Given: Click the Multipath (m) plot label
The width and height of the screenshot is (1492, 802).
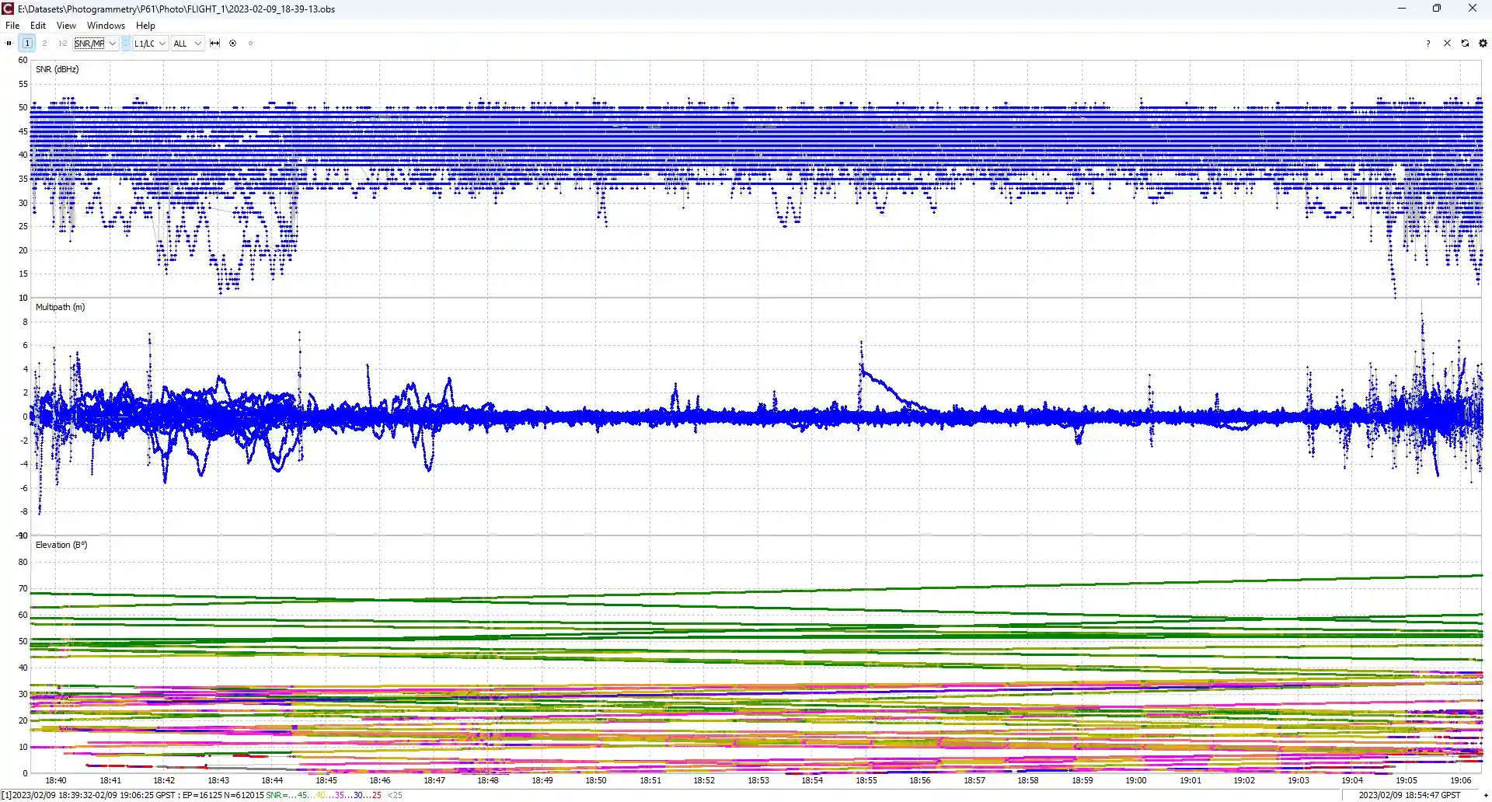Looking at the screenshot, I should coord(61,307).
